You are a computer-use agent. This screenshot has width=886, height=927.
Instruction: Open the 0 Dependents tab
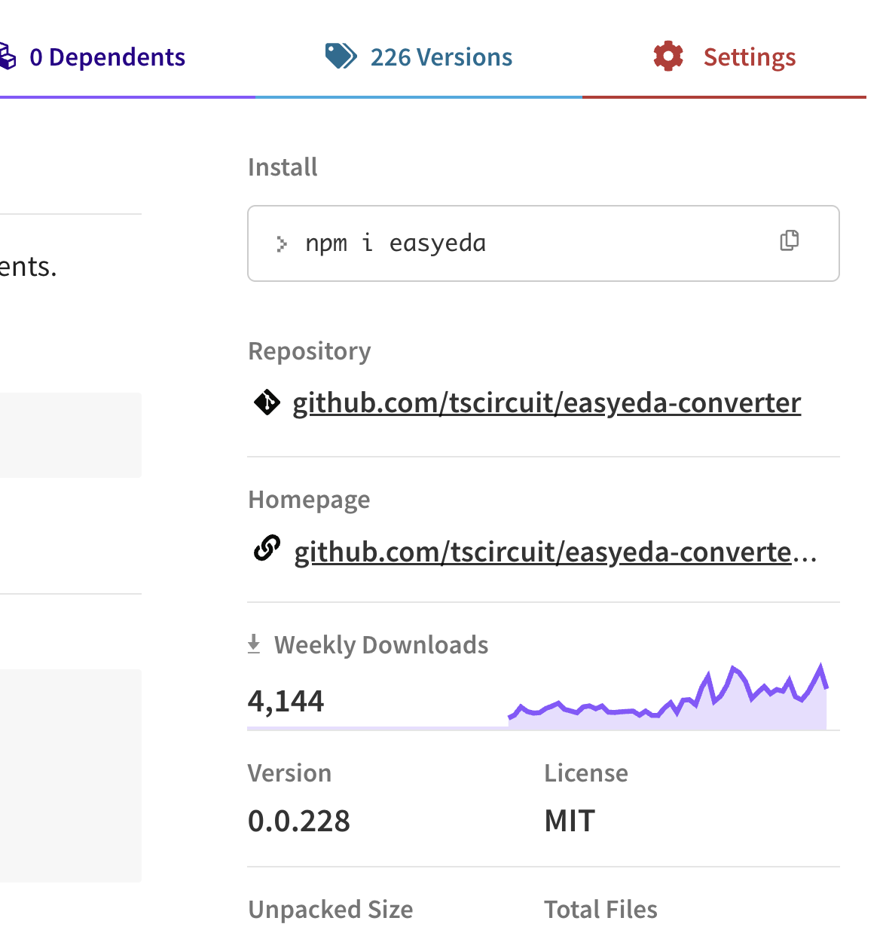coord(106,57)
